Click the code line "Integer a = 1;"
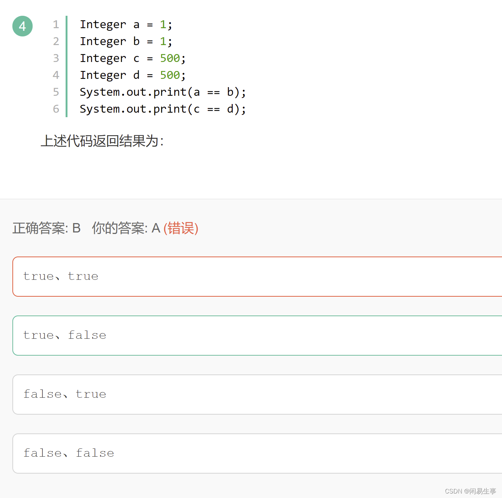Viewport: 502px width, 498px height. click(x=126, y=24)
